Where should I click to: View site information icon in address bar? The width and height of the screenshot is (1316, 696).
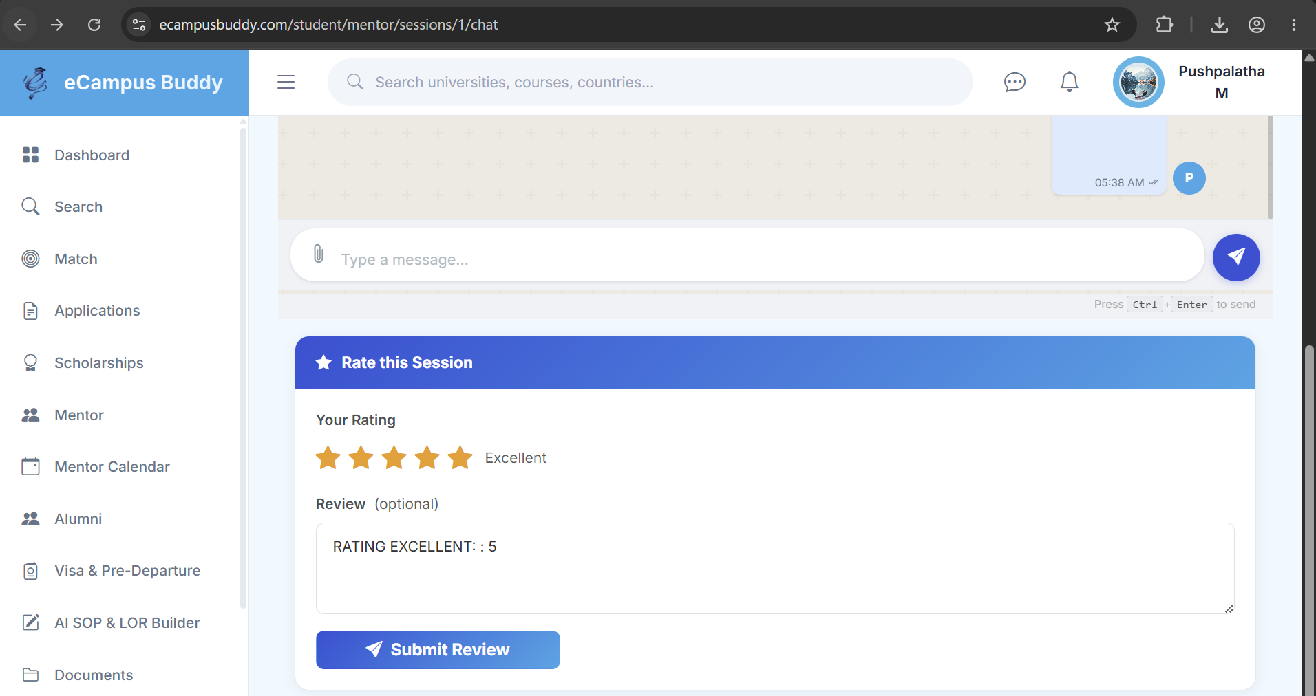tap(139, 25)
